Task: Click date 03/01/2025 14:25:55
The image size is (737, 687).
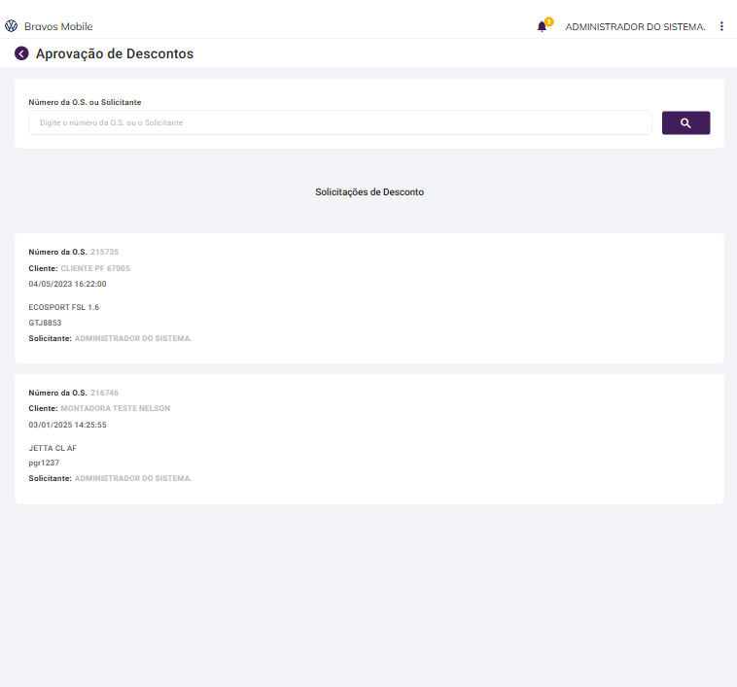Action: (67, 425)
